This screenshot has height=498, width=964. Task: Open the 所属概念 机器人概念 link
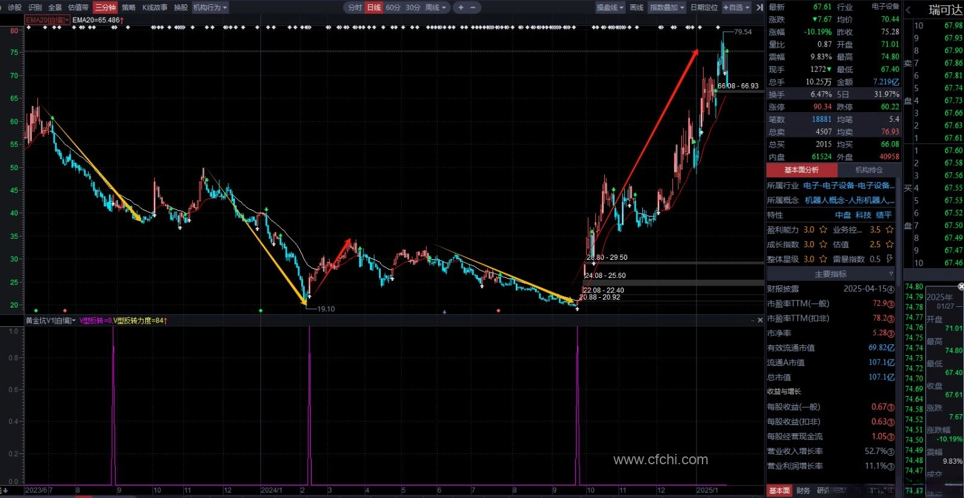tap(850, 200)
